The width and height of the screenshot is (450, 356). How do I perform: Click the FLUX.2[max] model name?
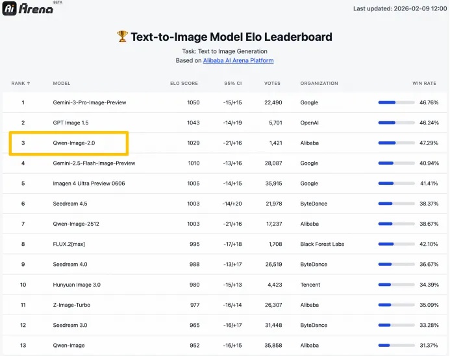[70, 244]
